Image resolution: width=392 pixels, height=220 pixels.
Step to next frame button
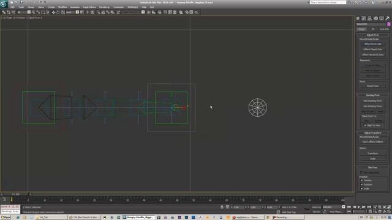point(364,207)
